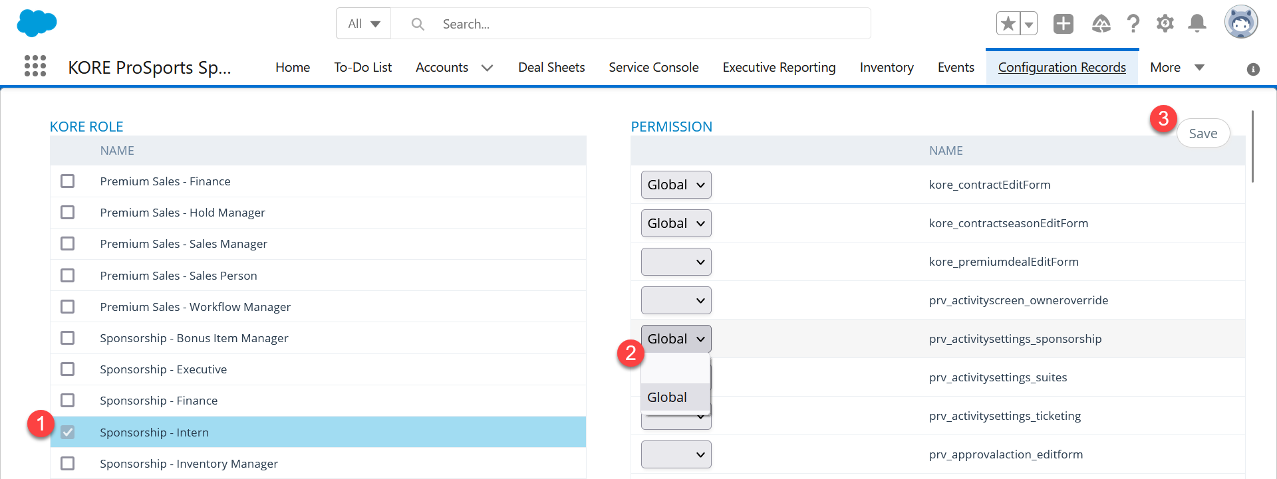
Task: Click the Save button
Action: [1203, 134]
